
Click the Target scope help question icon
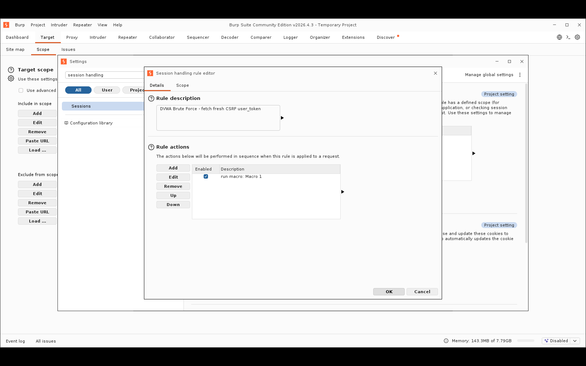[11, 70]
